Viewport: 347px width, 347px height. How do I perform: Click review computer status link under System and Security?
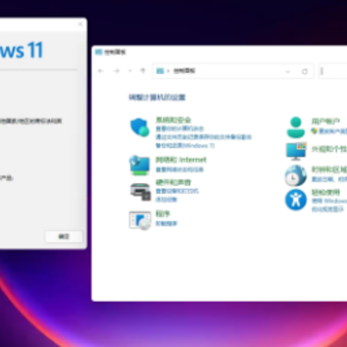[179, 129]
